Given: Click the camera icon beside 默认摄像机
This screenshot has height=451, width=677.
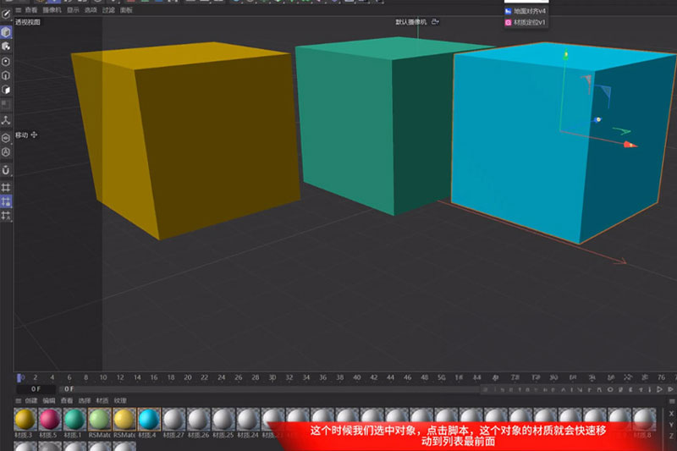Looking at the screenshot, I should [x=435, y=22].
